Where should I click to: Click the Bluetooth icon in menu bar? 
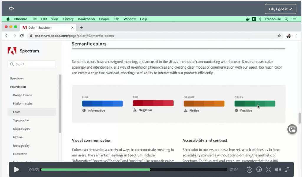point(260,19)
